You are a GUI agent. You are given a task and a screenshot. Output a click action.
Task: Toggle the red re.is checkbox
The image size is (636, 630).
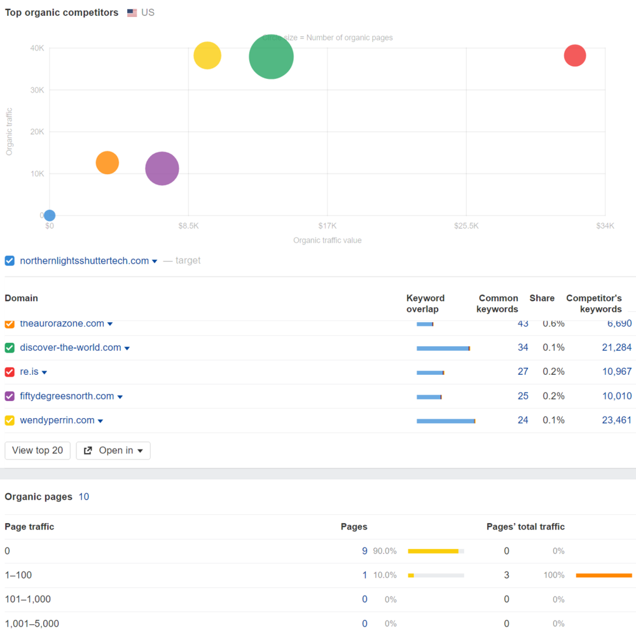click(x=10, y=372)
